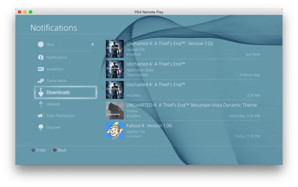This screenshot has height=187, width=298.
Task: Select the Invitations icon in sidebar
Action: click(41, 69)
